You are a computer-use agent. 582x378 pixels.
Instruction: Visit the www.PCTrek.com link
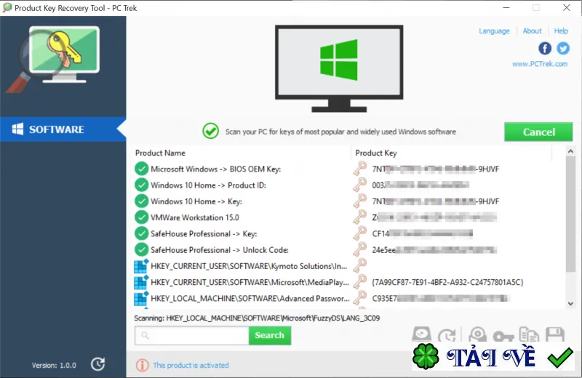click(x=540, y=64)
